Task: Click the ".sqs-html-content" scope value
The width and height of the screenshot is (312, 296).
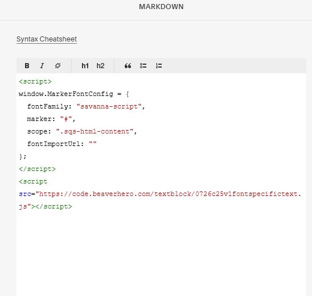Action: click(x=95, y=131)
